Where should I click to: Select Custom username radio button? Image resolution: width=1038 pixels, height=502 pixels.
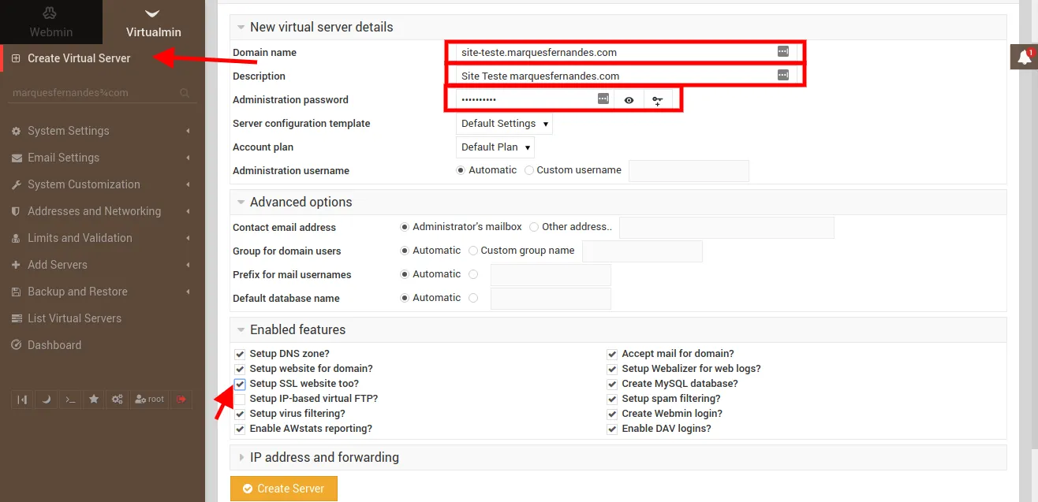529,170
